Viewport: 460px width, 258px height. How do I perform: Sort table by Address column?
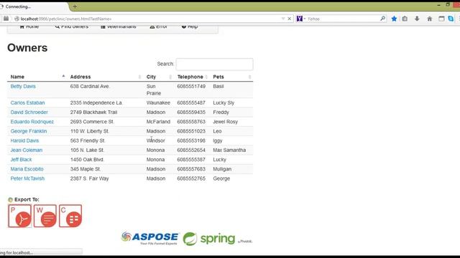coord(106,77)
